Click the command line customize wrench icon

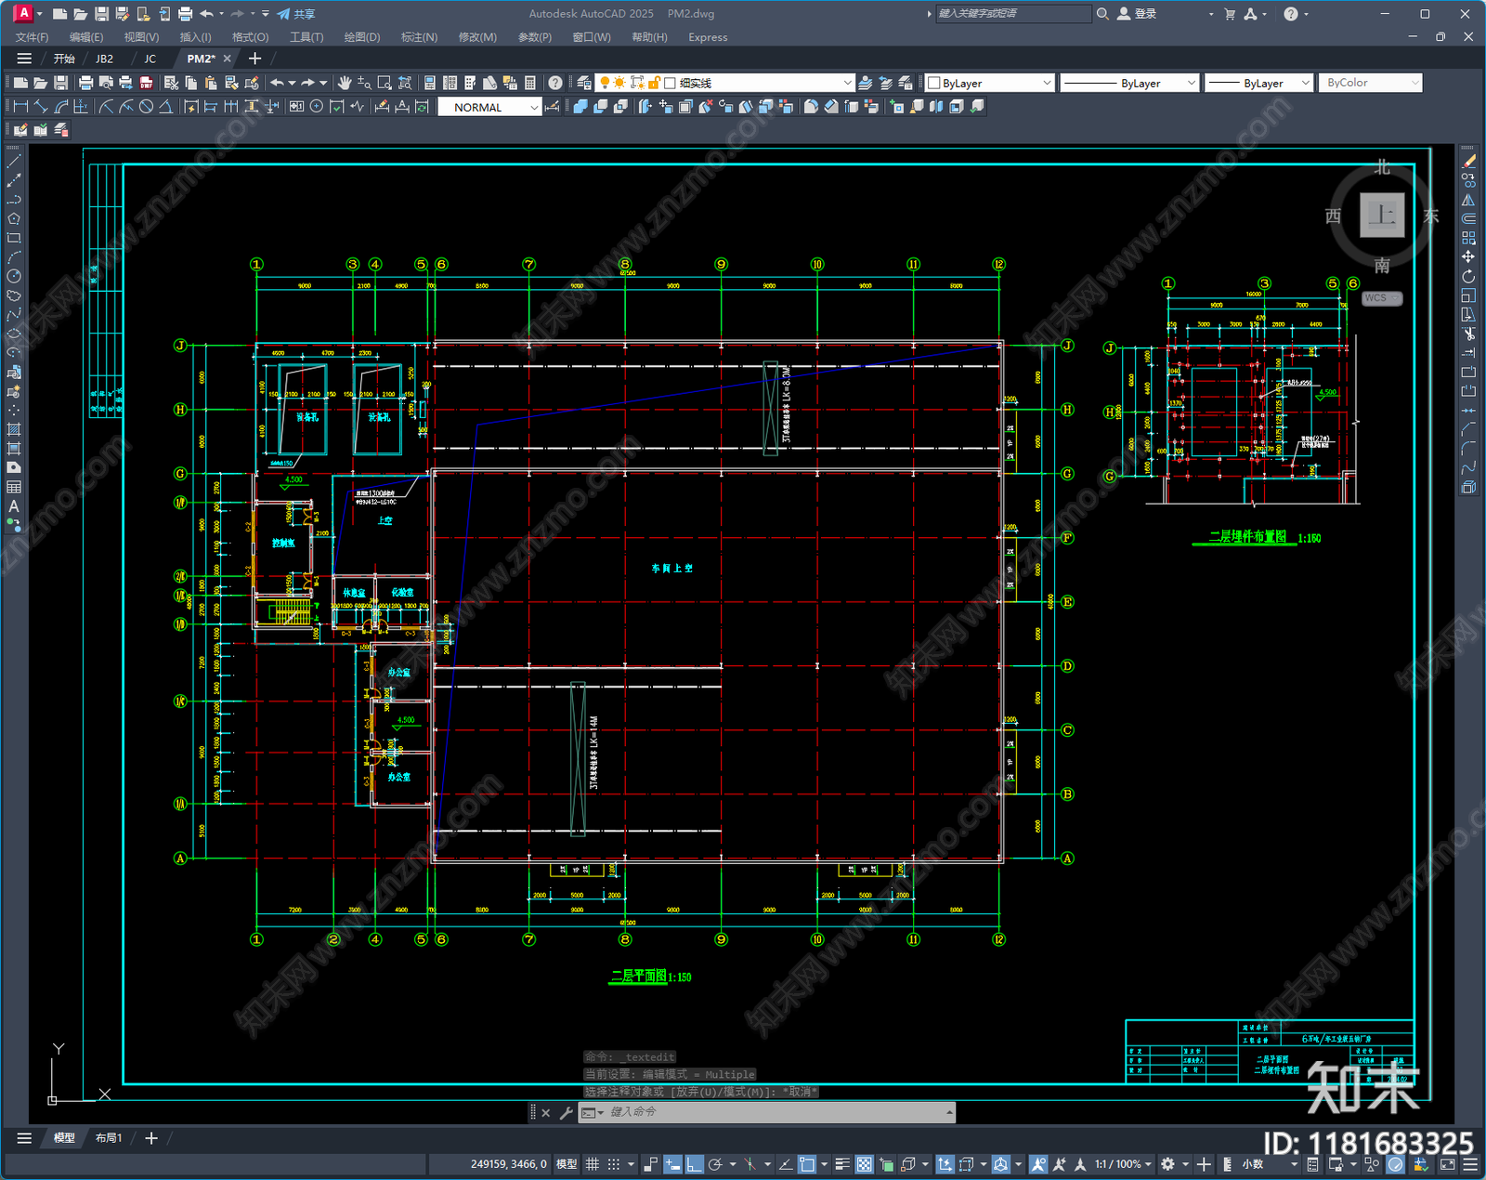pyautogui.click(x=566, y=1112)
